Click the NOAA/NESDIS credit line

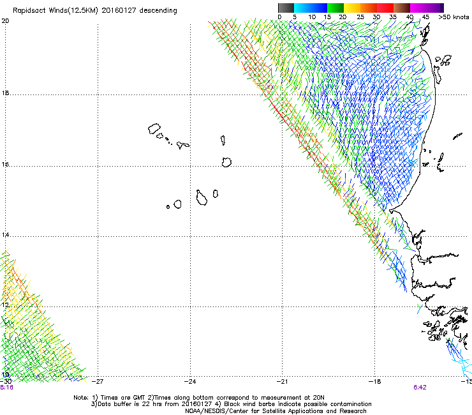tap(276, 411)
